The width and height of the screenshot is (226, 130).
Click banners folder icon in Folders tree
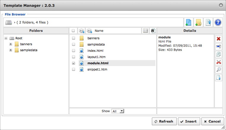17,44
